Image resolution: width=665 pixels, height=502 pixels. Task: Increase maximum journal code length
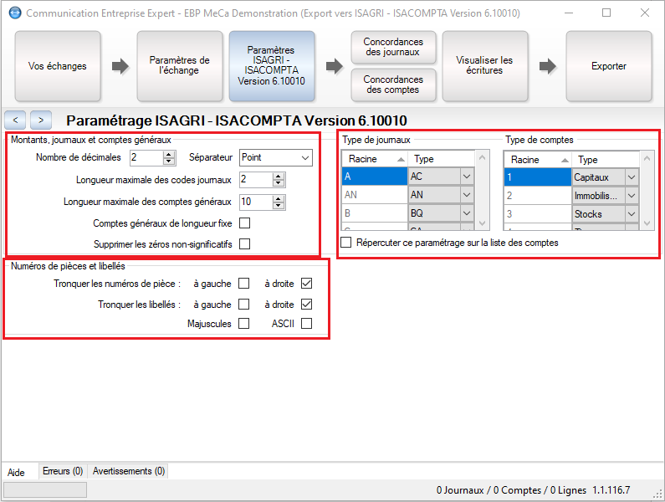click(279, 177)
